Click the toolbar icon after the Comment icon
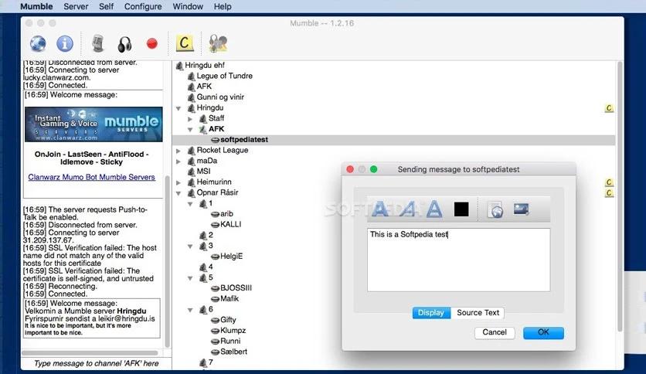The height and width of the screenshot is (374, 646). tap(218, 43)
